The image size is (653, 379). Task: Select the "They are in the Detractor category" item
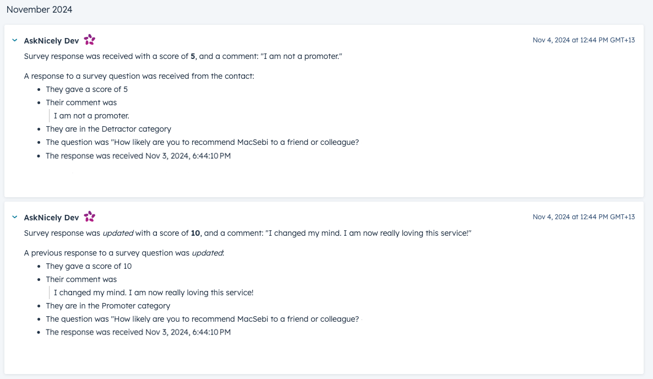[108, 129]
